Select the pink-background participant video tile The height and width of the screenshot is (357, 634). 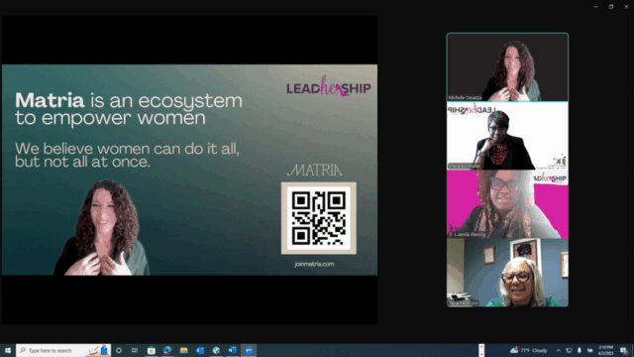(507, 204)
